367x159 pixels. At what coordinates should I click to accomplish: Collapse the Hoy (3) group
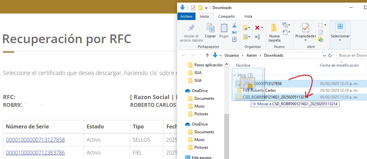coord(234,75)
